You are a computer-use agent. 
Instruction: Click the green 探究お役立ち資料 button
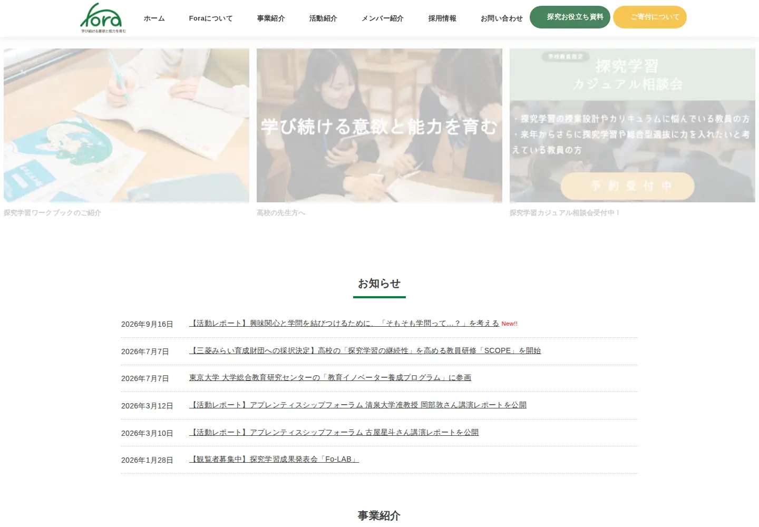click(x=570, y=17)
